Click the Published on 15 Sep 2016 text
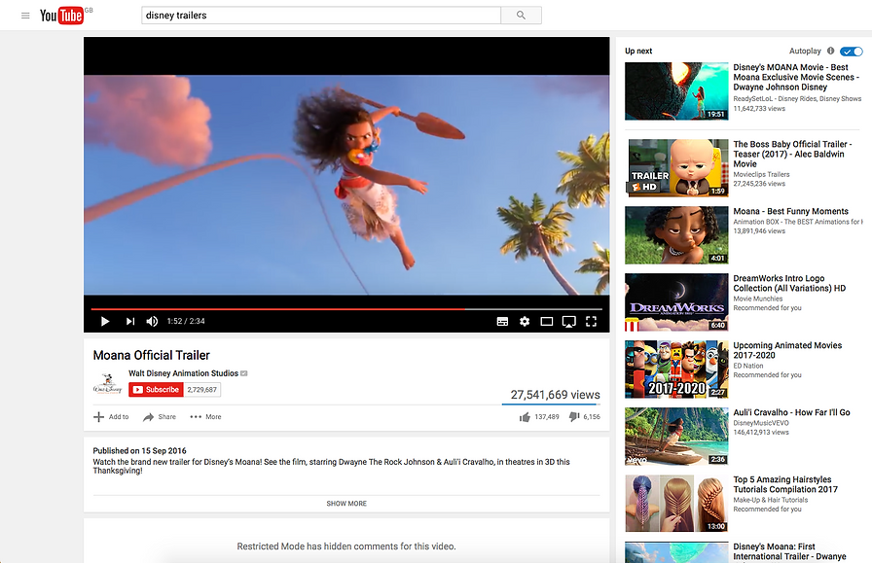Screen dimensions: 872x563 point(139,451)
